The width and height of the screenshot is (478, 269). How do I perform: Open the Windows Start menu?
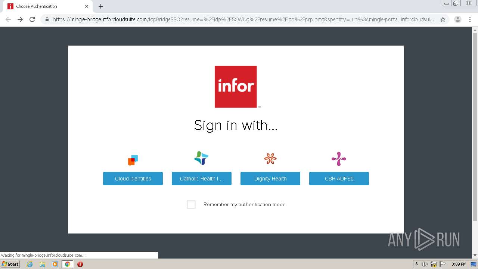(x=10, y=264)
